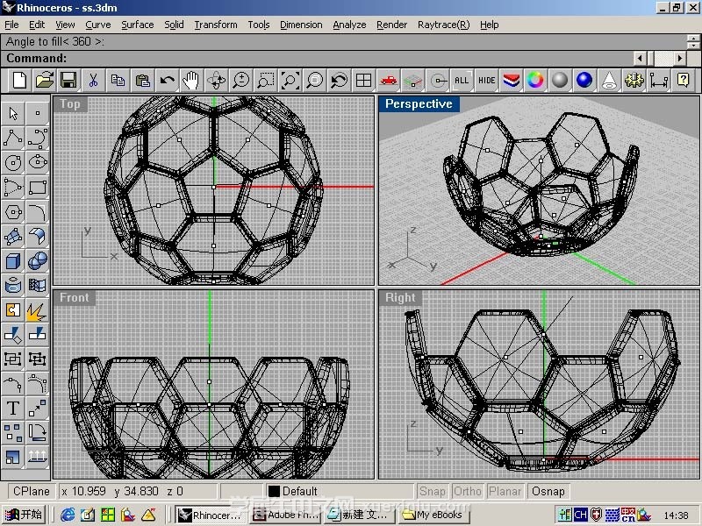This screenshot has width=702, height=526.
Task: Activate the Rotate View tool
Action: click(x=216, y=81)
